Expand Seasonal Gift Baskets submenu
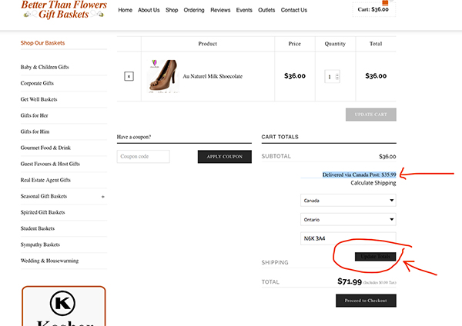The width and height of the screenshot is (462, 326). pos(102,197)
